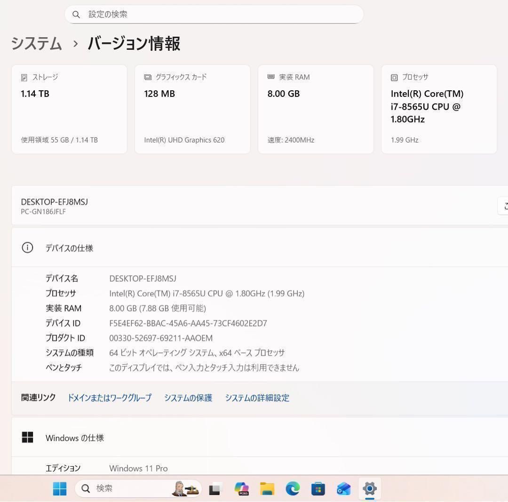508x502 pixels.
Task: Open the プロセッサ i7-8565U card
Action: click(439, 109)
